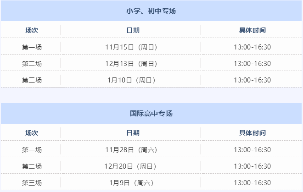Click the 13:00-16:30 time beside 11月15日
Screen dimensions: 303x192
coord(252,47)
